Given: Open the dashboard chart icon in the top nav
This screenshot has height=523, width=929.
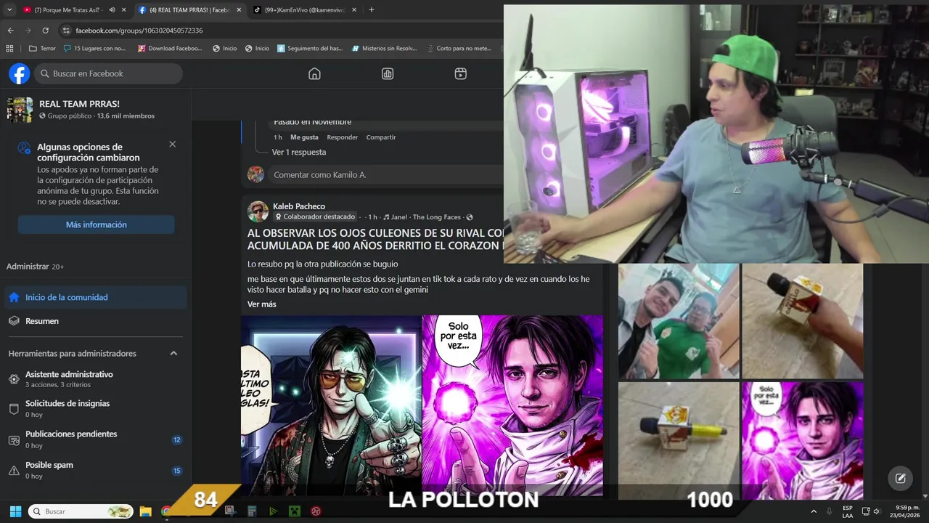Looking at the screenshot, I should pyautogui.click(x=388, y=73).
